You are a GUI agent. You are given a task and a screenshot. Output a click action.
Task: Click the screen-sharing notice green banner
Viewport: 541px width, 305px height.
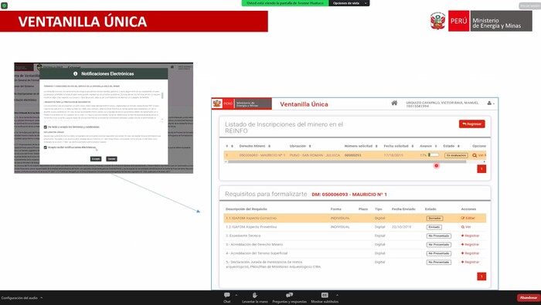(x=285, y=3)
